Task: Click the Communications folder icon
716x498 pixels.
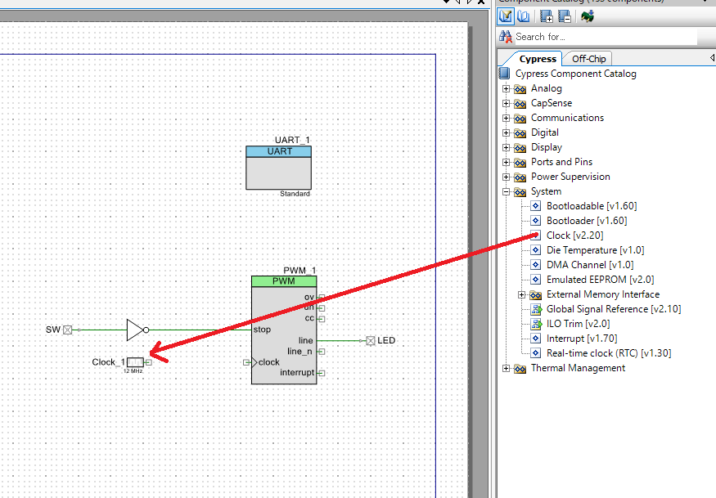Action: [x=520, y=119]
